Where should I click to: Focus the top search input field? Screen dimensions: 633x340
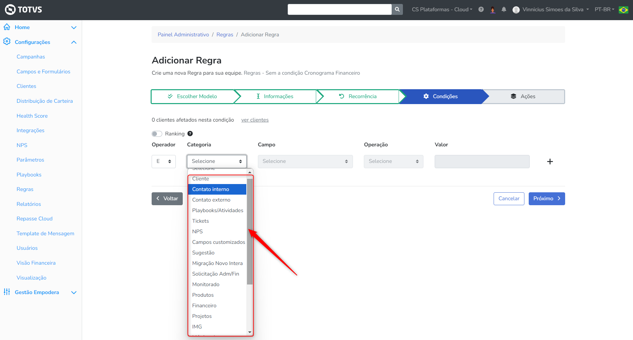[339, 10]
